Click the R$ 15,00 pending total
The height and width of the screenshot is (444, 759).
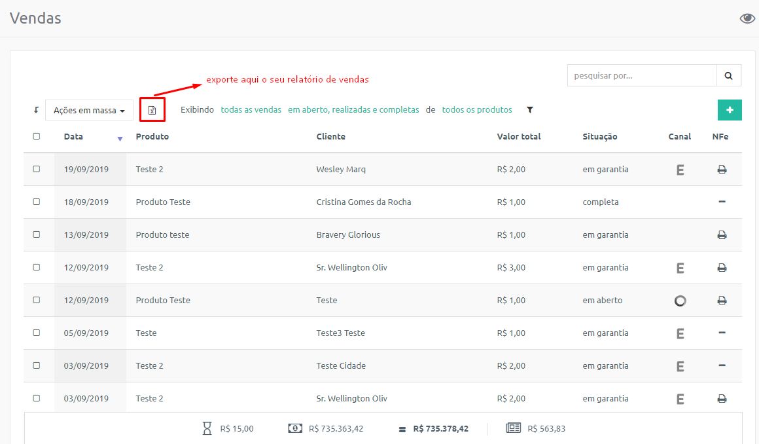point(237,428)
